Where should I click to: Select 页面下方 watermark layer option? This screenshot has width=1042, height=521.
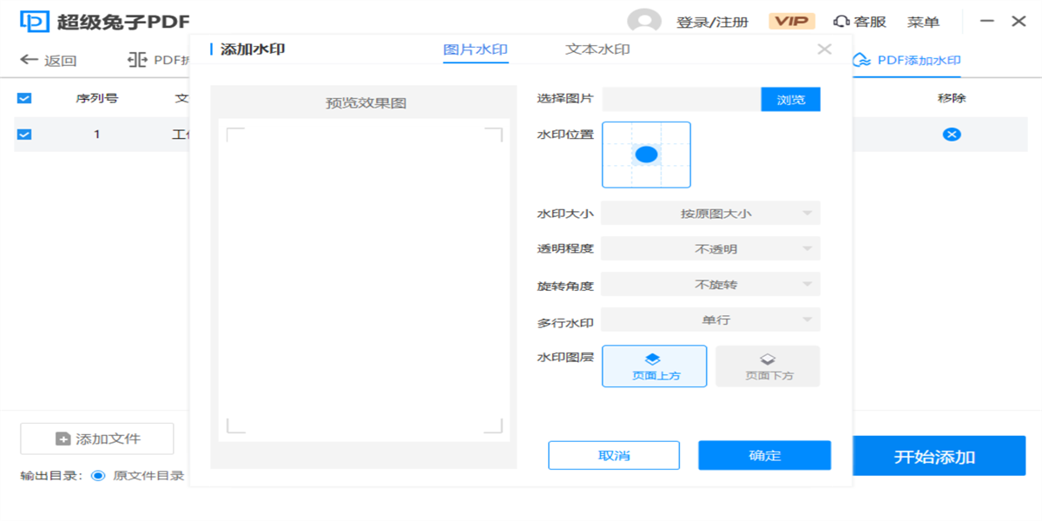[x=768, y=366]
